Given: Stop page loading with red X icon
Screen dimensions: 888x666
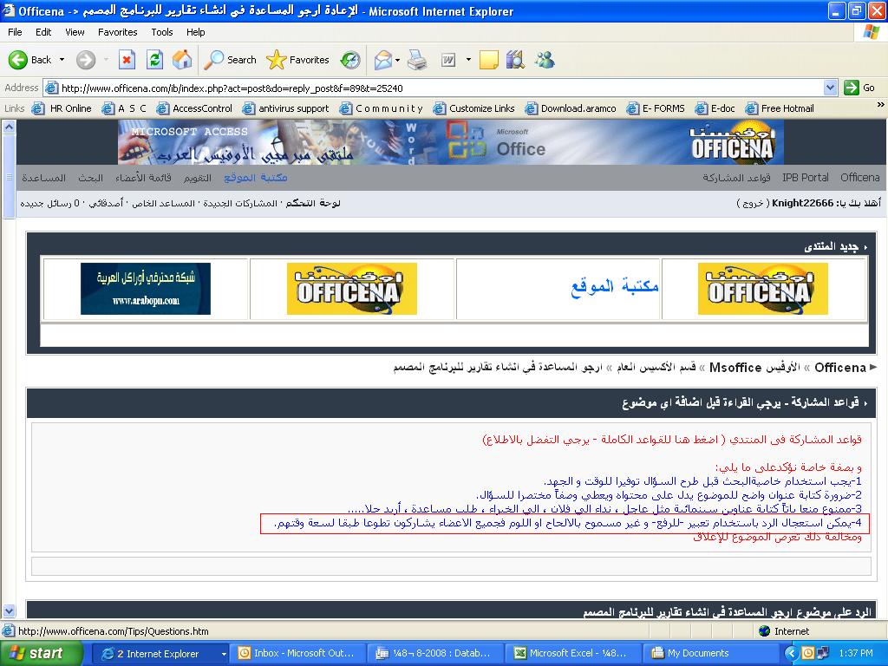Looking at the screenshot, I should (x=127, y=60).
